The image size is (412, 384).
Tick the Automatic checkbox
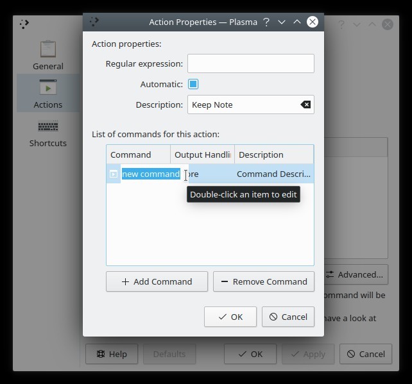(193, 84)
